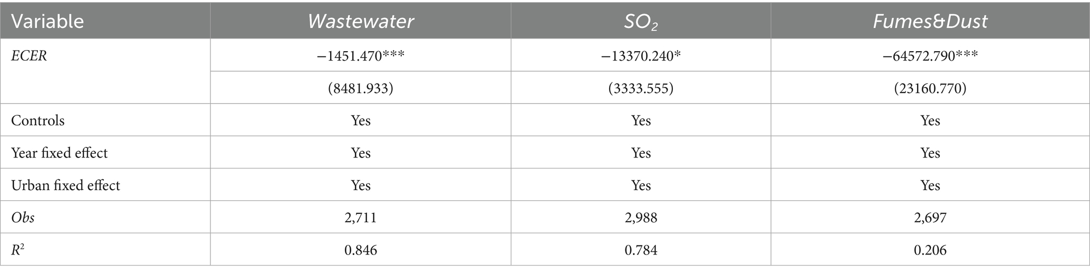The width and height of the screenshot is (1090, 275).
Task: Select the 2,697 observations cell
Action: tap(930, 218)
